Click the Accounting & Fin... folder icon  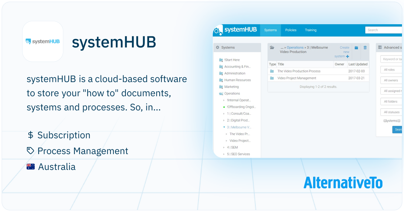click(x=221, y=67)
